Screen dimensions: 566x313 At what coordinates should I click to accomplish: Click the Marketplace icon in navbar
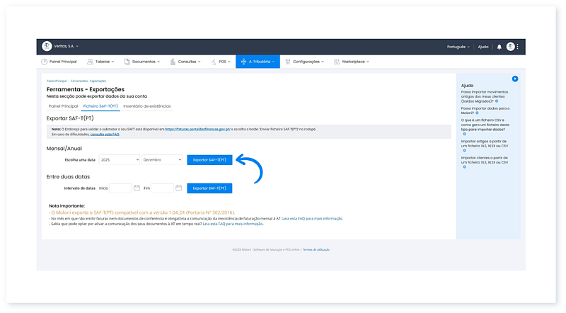(x=337, y=62)
